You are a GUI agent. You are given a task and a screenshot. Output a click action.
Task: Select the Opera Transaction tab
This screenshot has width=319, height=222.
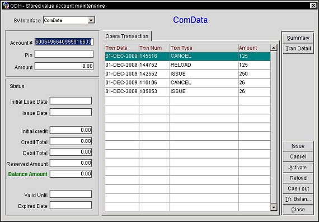click(x=126, y=36)
